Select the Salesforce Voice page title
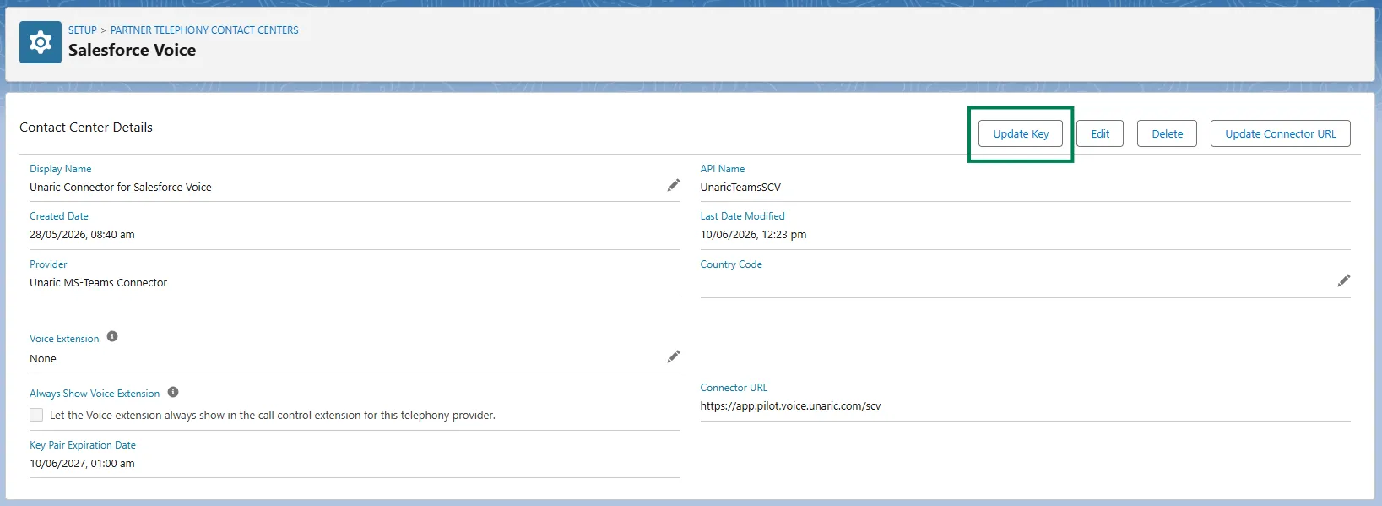The image size is (1382, 506). [x=132, y=50]
